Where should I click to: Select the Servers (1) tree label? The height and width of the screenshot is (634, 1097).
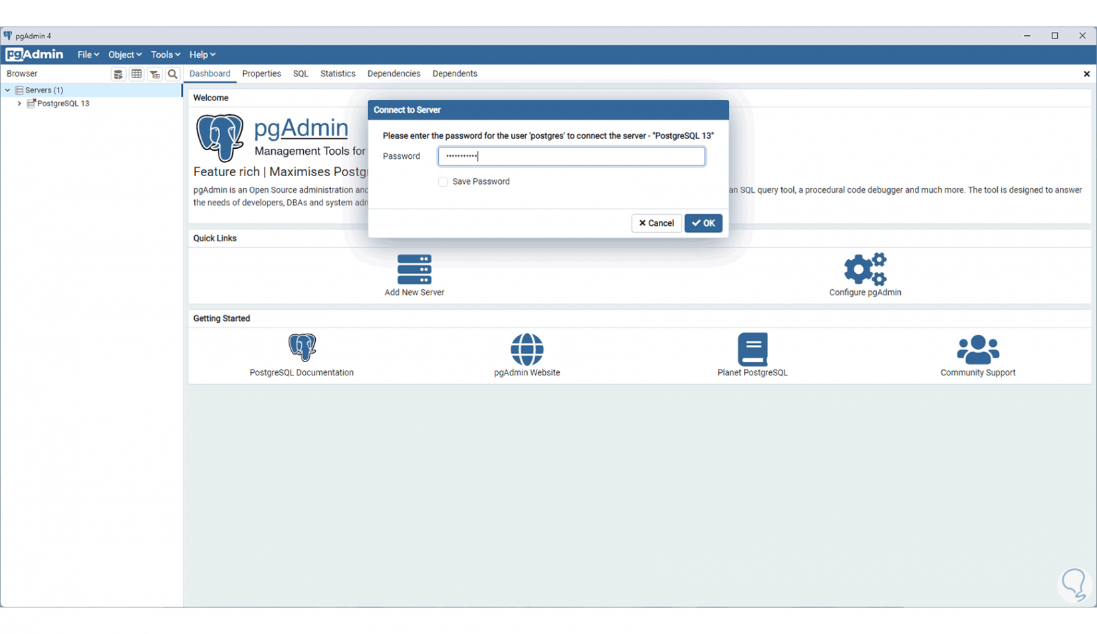tap(44, 90)
